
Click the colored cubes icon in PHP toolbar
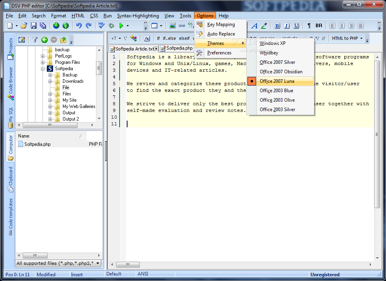[133, 39]
